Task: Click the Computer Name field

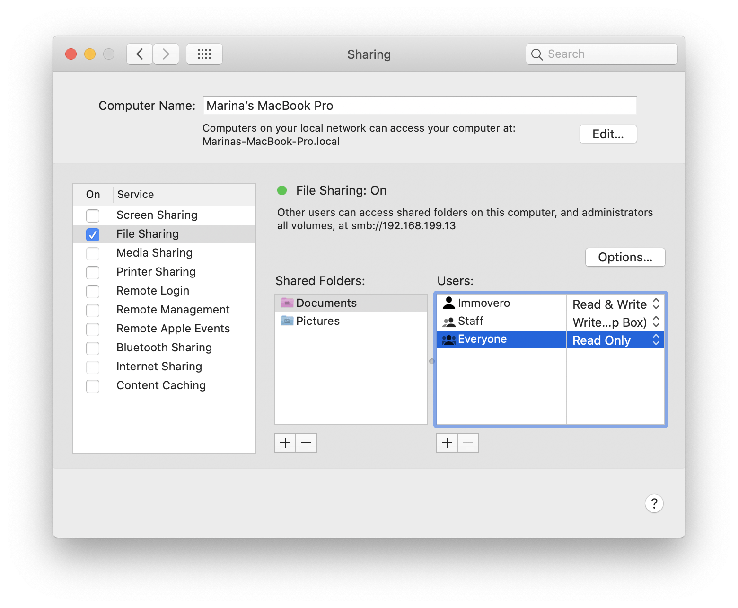Action: coord(420,105)
